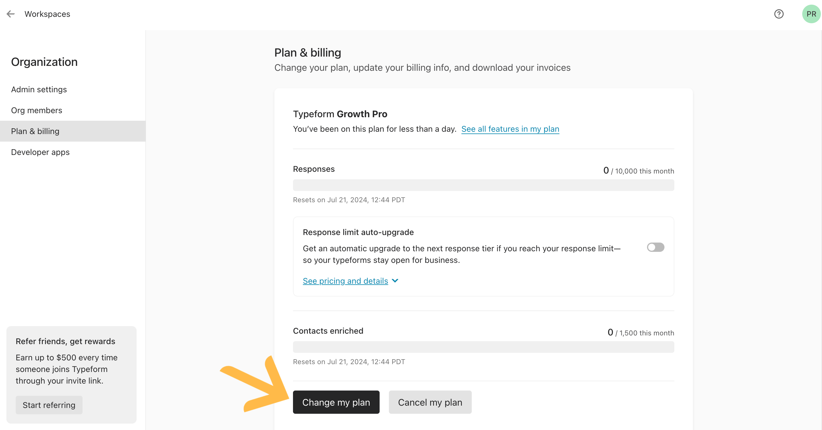Open the PR account avatar
The image size is (822, 430).
(x=811, y=14)
